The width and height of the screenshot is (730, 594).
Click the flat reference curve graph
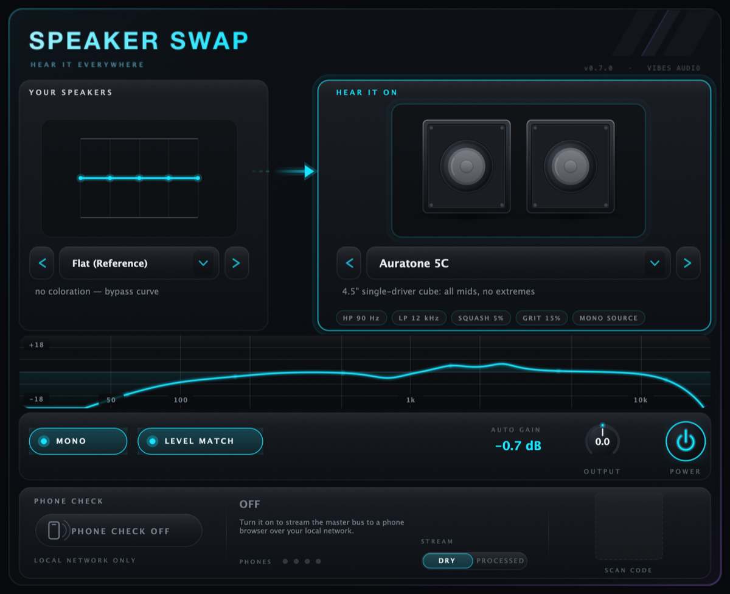click(139, 178)
